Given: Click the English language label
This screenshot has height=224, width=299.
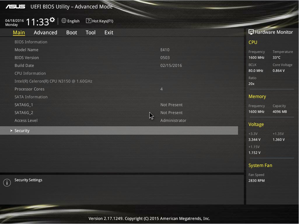Looking at the screenshot, I should tap(73, 21).
